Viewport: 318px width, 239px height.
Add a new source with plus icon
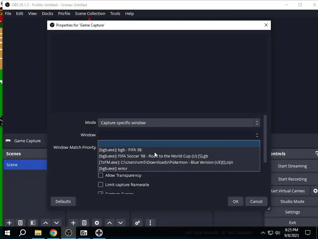tap(73, 223)
